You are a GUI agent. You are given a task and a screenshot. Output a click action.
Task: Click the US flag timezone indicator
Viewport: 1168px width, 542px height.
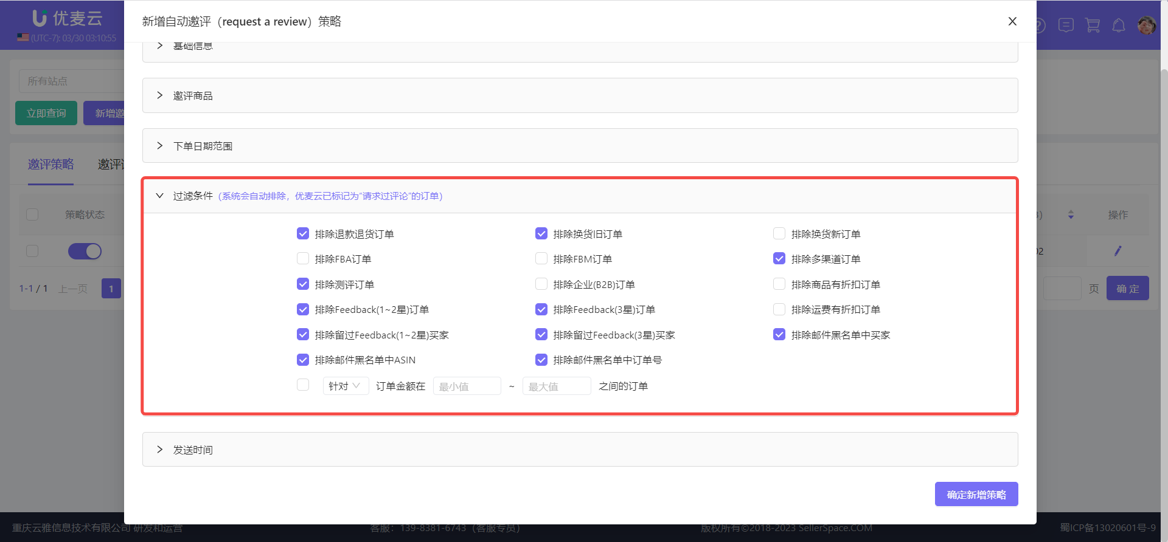pos(23,38)
